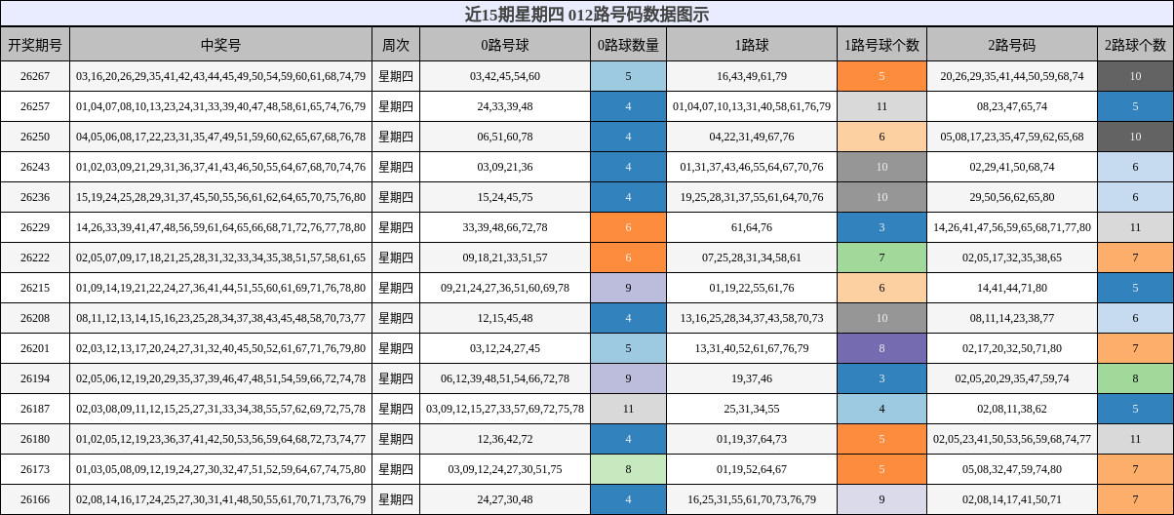Select period number 26250
Screen dimensions: 1174x515
tap(35, 137)
